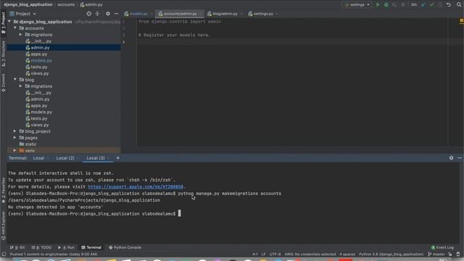Collapse the accounts folder arrow
Viewport: 464px width, 261px height.
coord(15,28)
